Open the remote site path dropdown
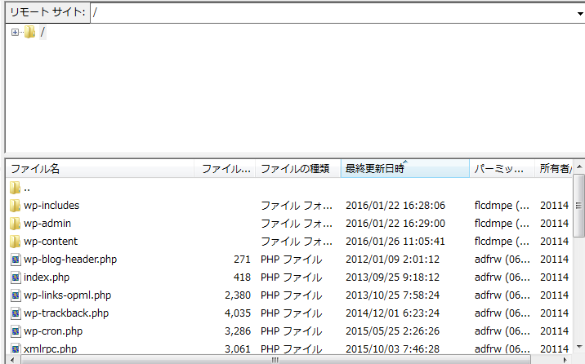The height and width of the screenshot is (364, 585). [x=578, y=14]
